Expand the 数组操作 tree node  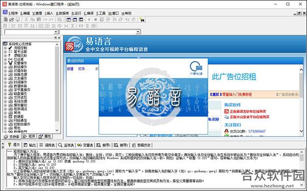tap(5, 67)
